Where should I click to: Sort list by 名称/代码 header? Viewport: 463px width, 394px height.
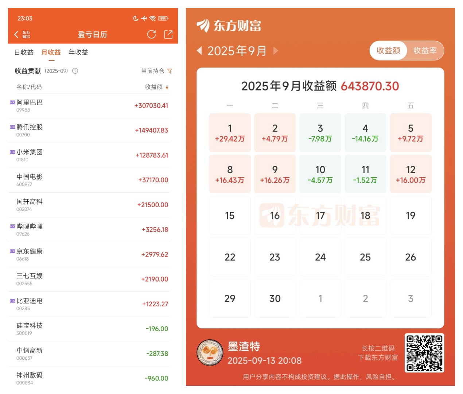[x=29, y=87]
